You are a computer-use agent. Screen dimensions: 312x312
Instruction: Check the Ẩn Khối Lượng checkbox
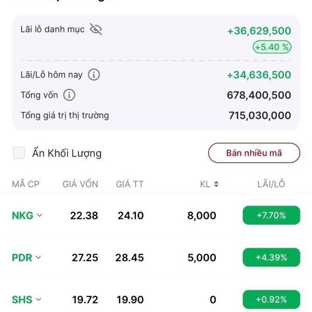point(19,153)
